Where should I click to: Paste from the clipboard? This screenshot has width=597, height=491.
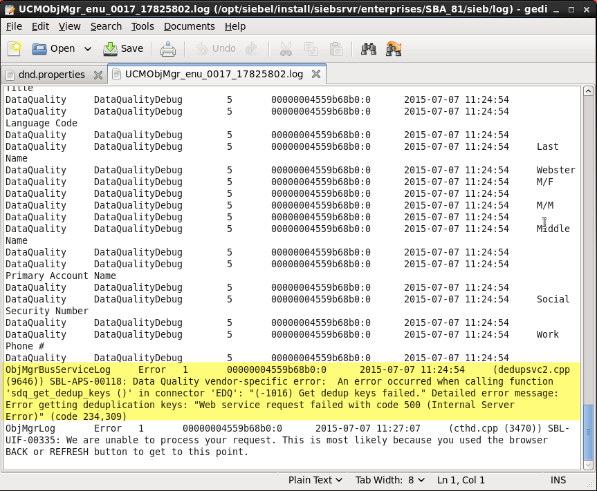click(x=336, y=48)
